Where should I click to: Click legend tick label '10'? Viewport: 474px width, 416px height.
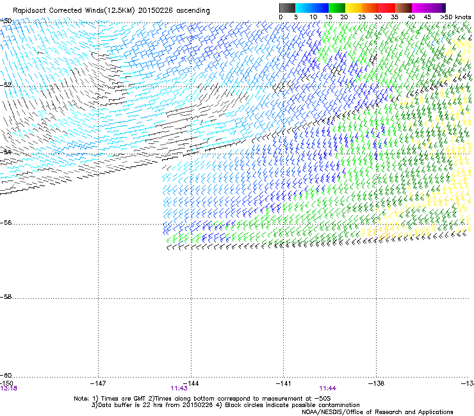(313, 17)
